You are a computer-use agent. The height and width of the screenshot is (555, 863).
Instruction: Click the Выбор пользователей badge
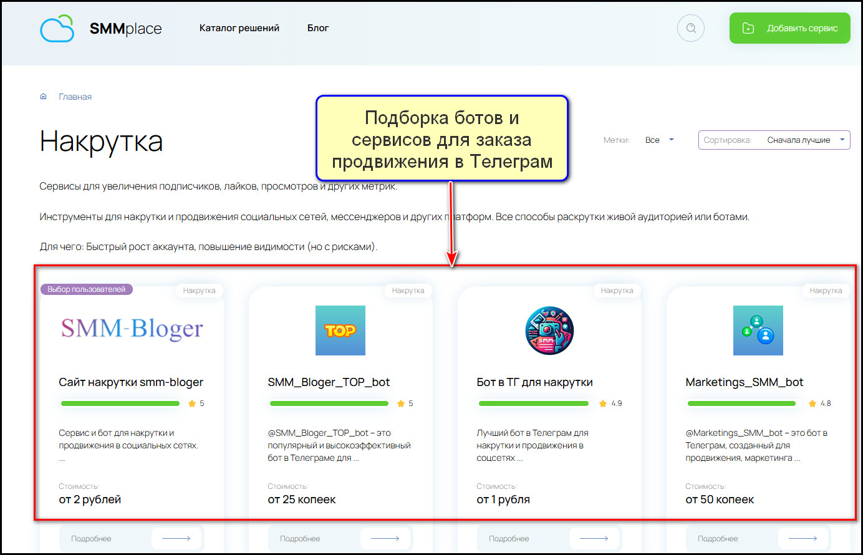[x=85, y=289]
